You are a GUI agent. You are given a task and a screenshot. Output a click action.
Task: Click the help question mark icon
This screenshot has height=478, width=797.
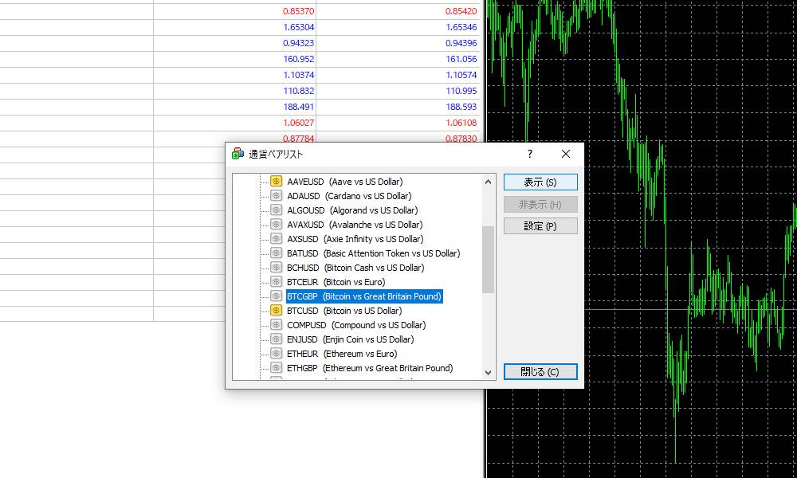(529, 154)
